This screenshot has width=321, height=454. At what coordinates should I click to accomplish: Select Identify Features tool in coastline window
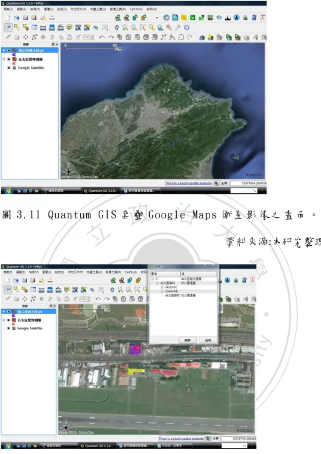click(x=8, y=28)
